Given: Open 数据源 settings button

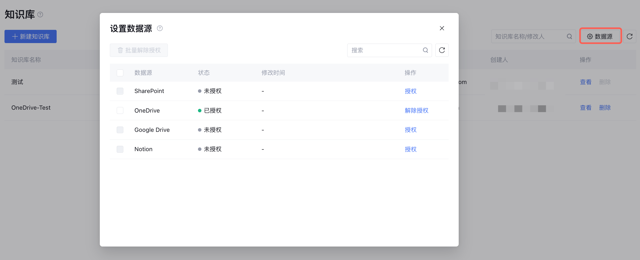Looking at the screenshot, I should coord(600,36).
